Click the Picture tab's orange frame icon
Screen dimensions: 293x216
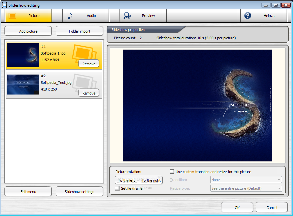point(12,16)
